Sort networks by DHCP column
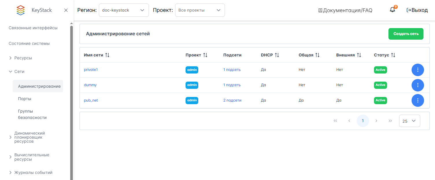The height and width of the screenshot is (180, 435). pos(277,55)
